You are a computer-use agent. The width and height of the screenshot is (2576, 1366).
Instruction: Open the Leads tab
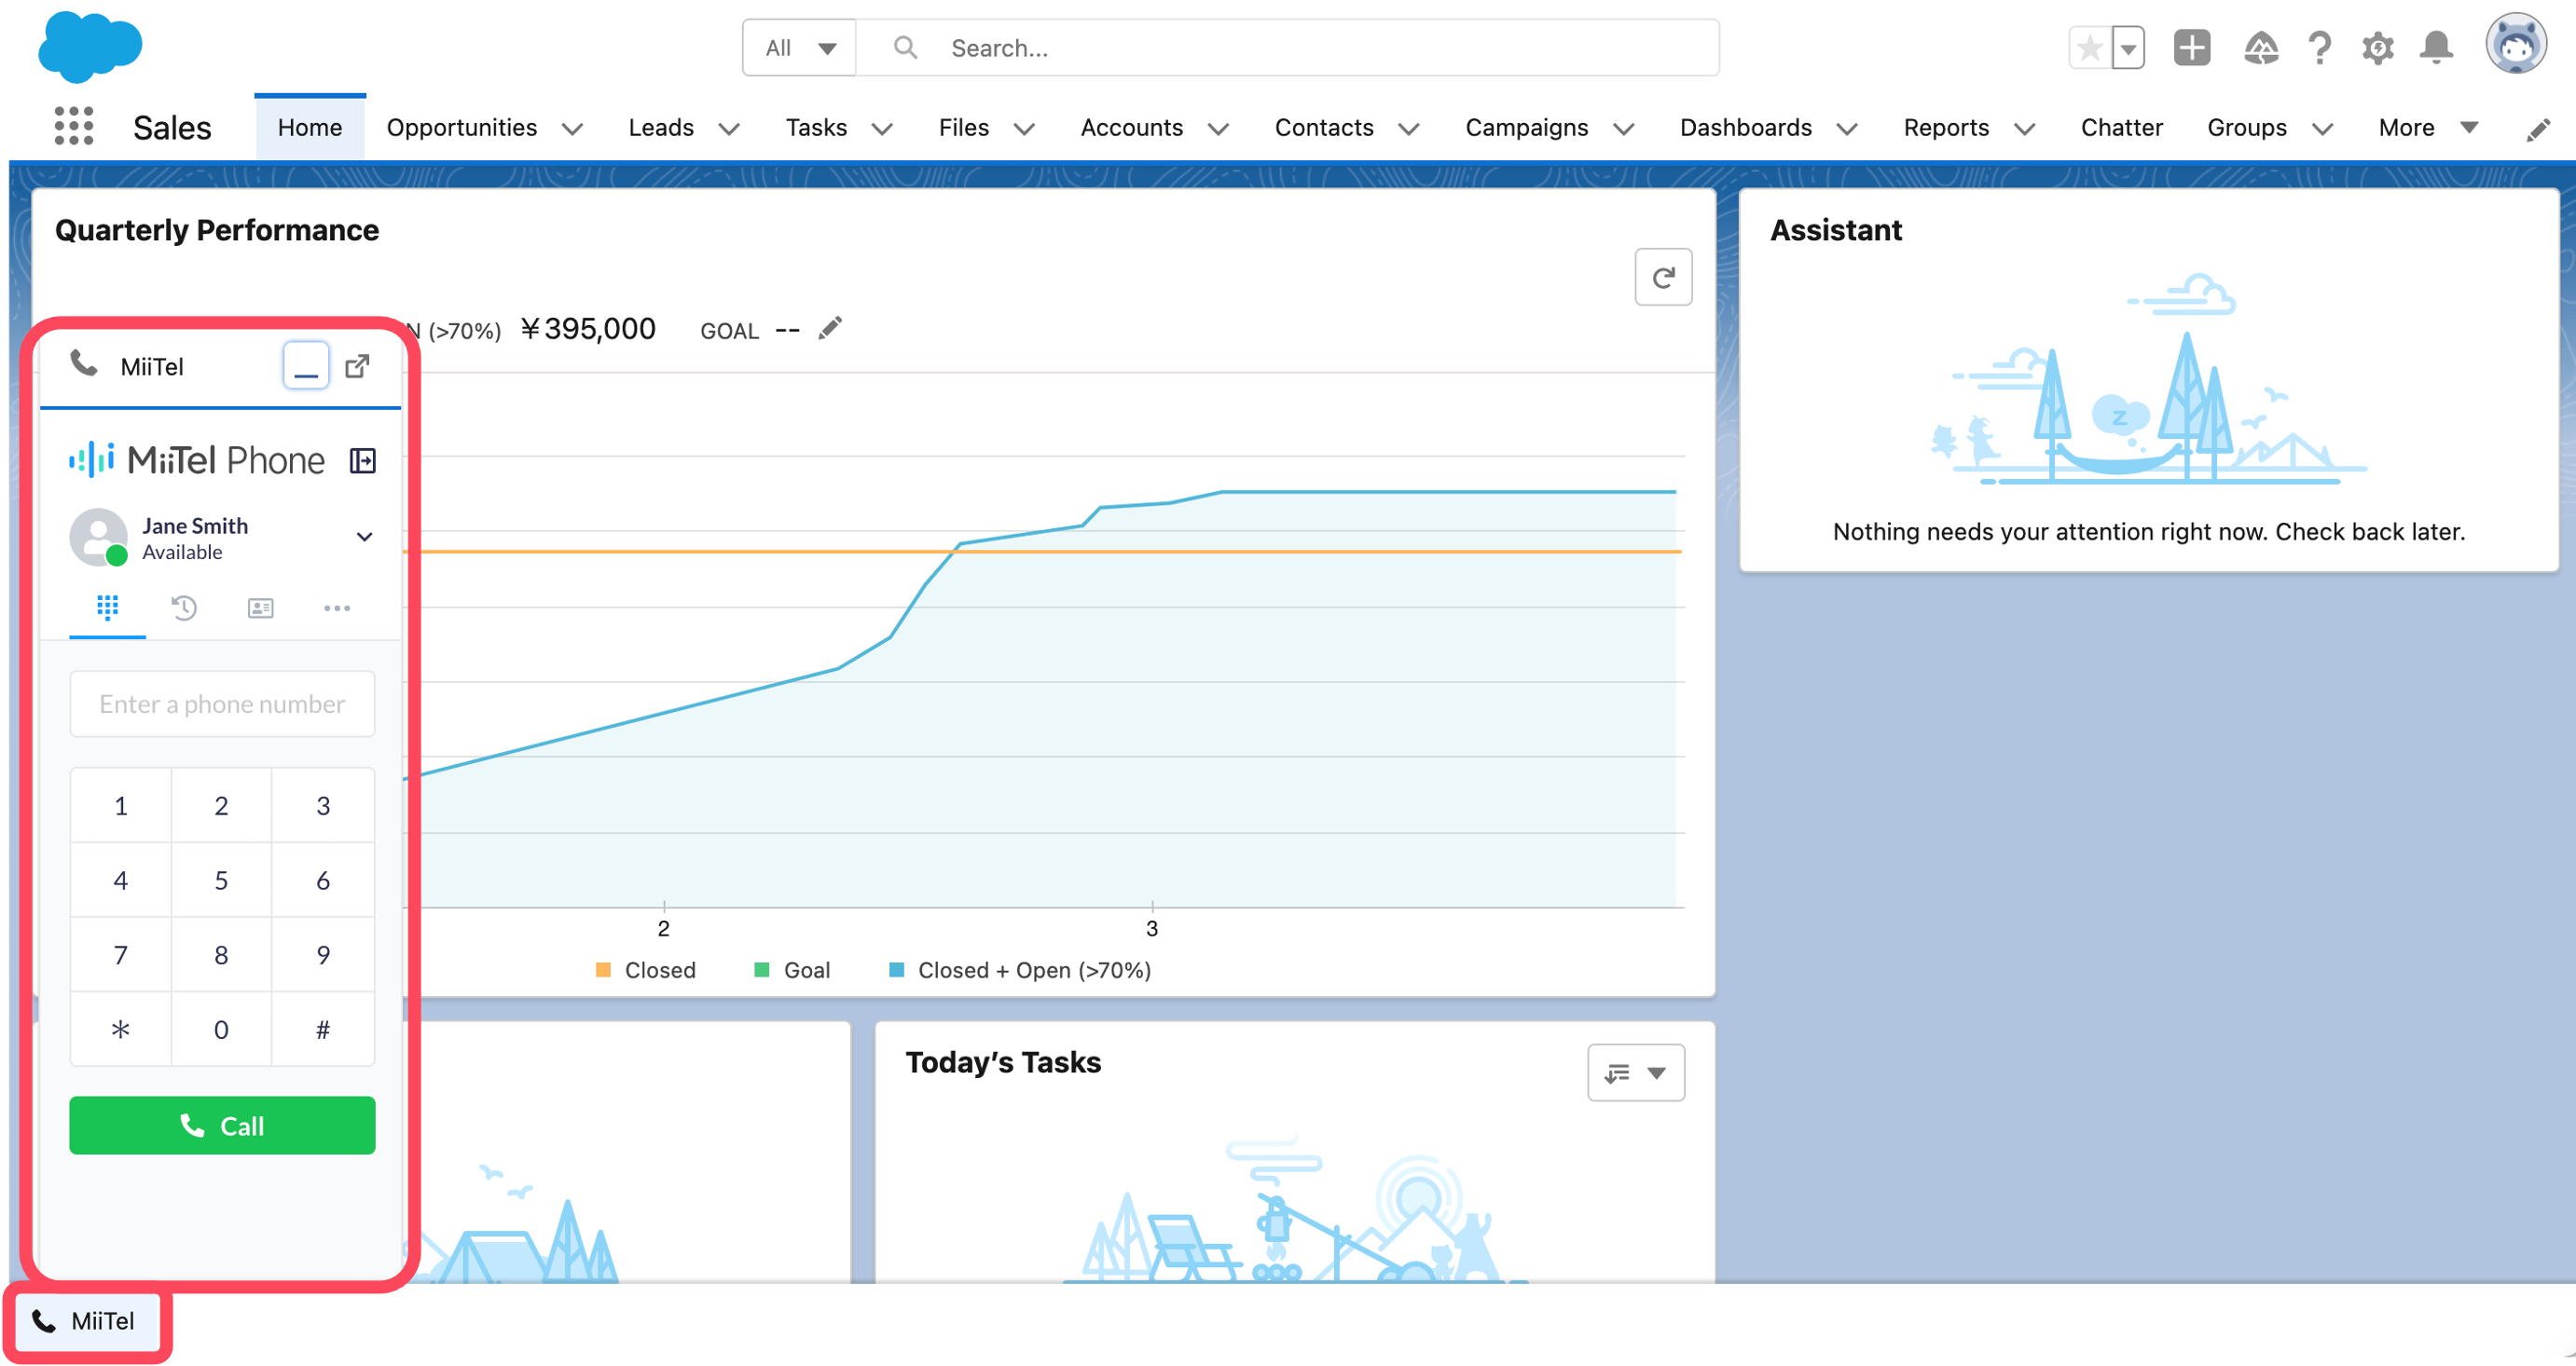tap(661, 128)
